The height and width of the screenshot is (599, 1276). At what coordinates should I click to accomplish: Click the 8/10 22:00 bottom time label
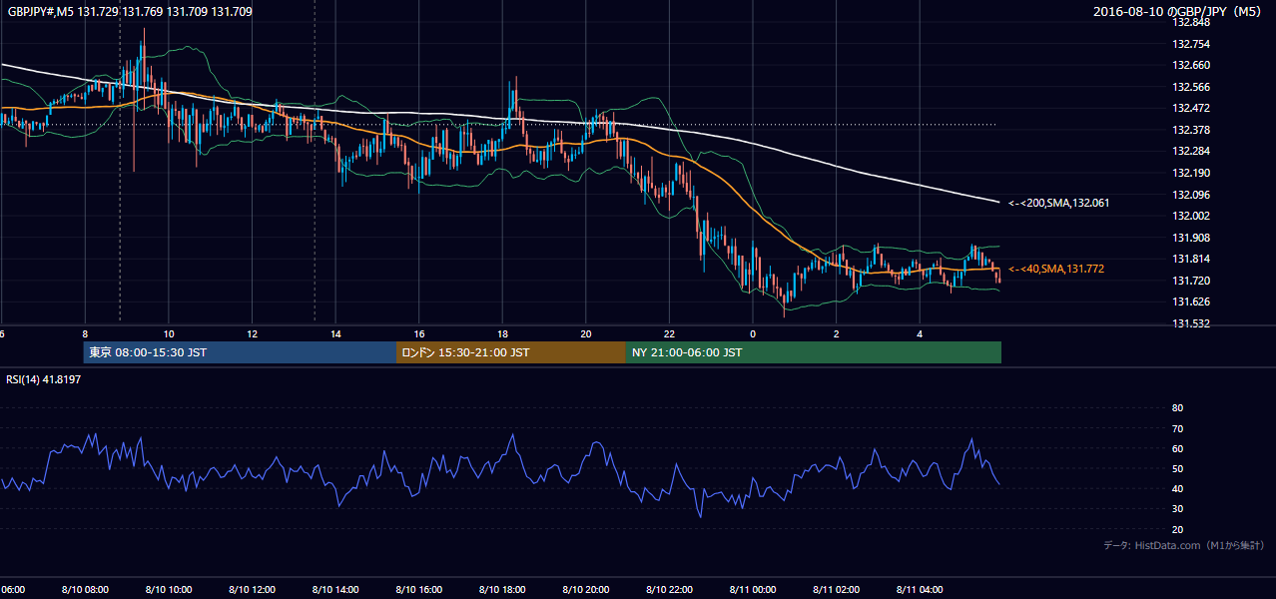(x=669, y=590)
